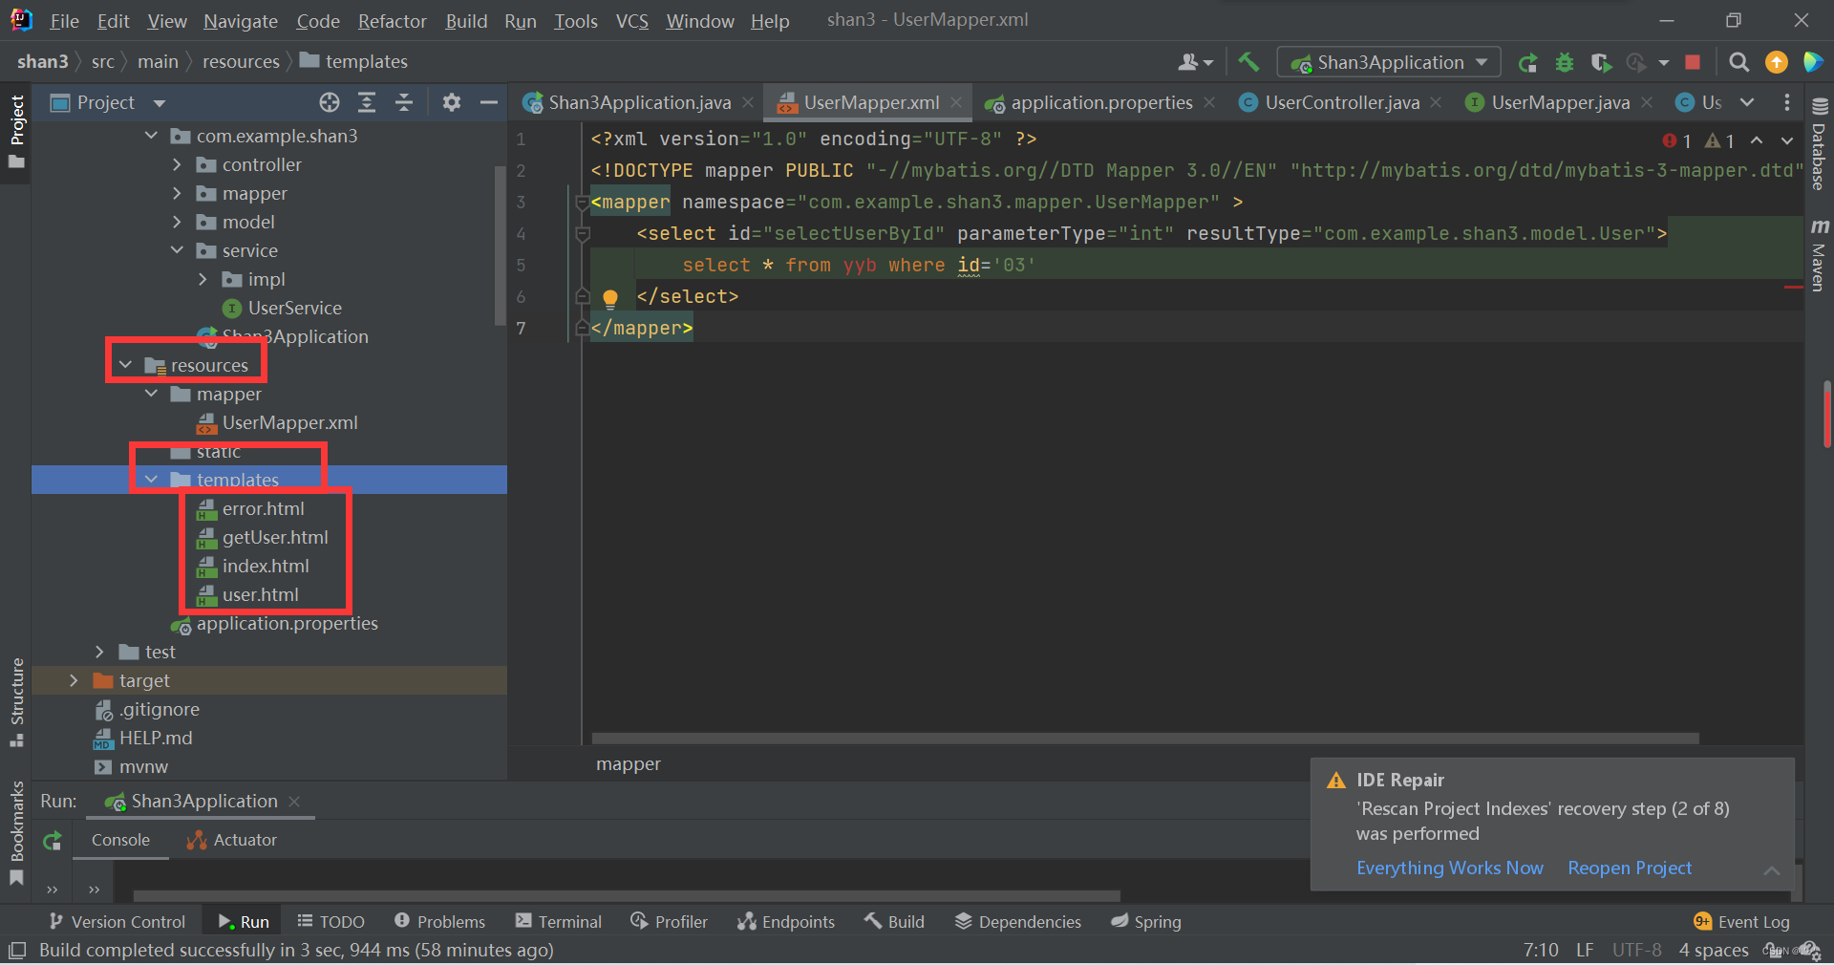Hide the Project tool window
The height and width of the screenshot is (965, 1834).
coord(489,102)
